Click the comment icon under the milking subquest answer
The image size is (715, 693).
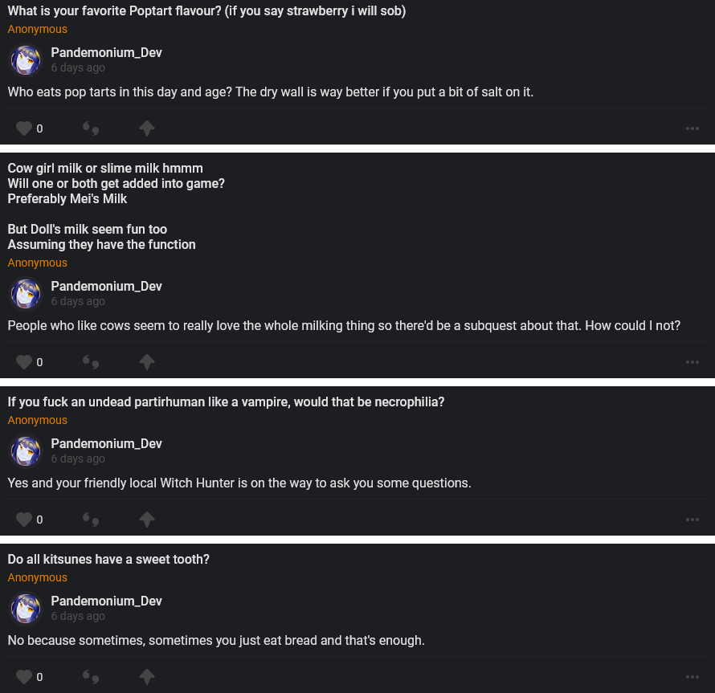91,362
